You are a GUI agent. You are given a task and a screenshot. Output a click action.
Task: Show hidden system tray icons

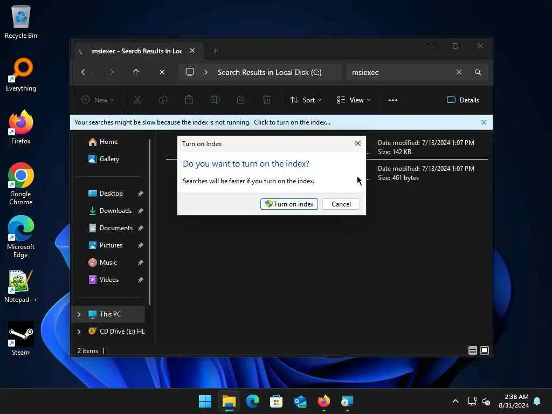[455, 401]
